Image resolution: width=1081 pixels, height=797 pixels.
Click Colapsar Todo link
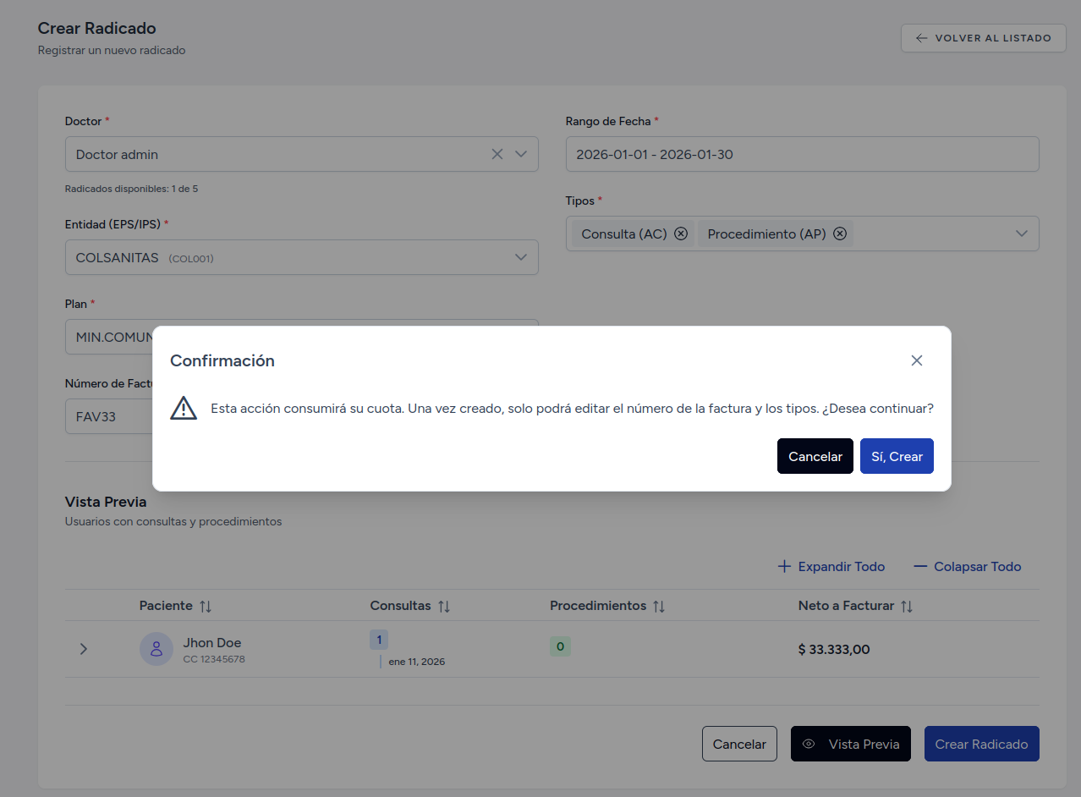968,567
